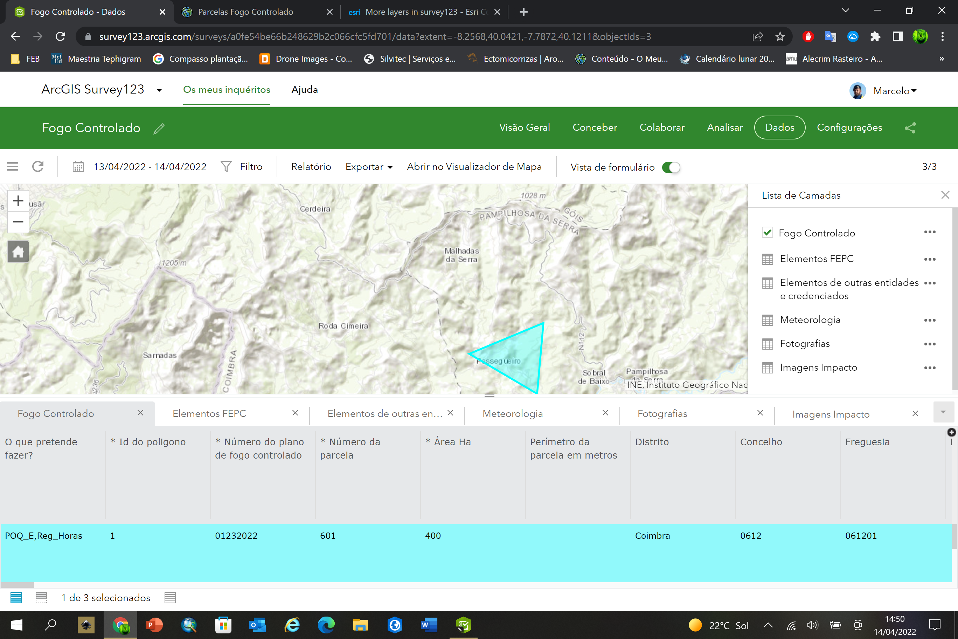Open the share icon in green header

click(x=911, y=128)
